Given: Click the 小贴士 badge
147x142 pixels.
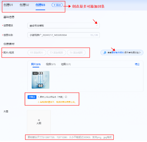Looking at the screenshot, I should [32, 97].
